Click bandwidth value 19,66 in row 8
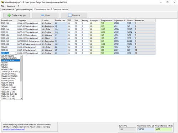The width and height of the screenshot is (178, 133). point(107,44)
